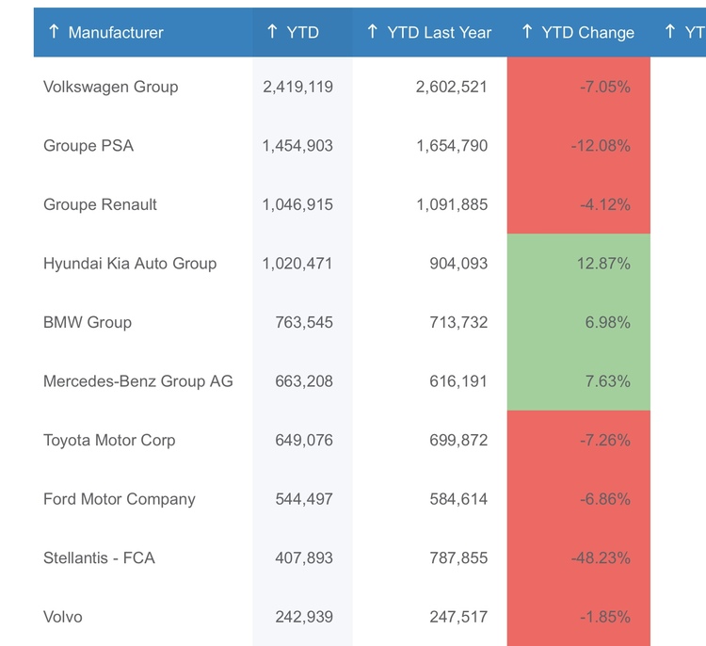
Task: Click last year value 699,872
Action: (458, 440)
